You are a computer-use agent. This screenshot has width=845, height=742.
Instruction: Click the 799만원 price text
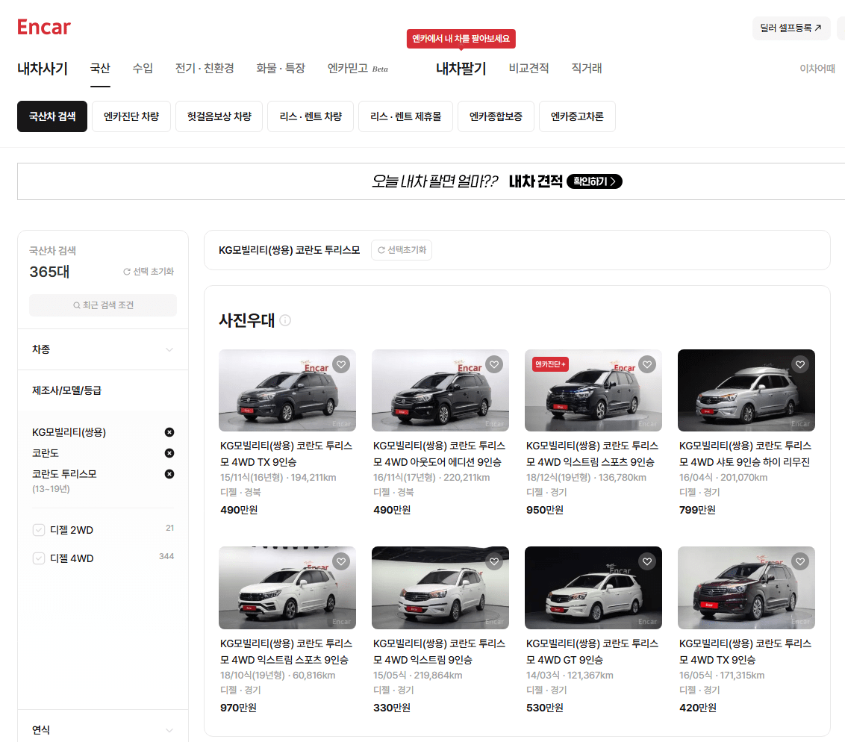tap(697, 510)
